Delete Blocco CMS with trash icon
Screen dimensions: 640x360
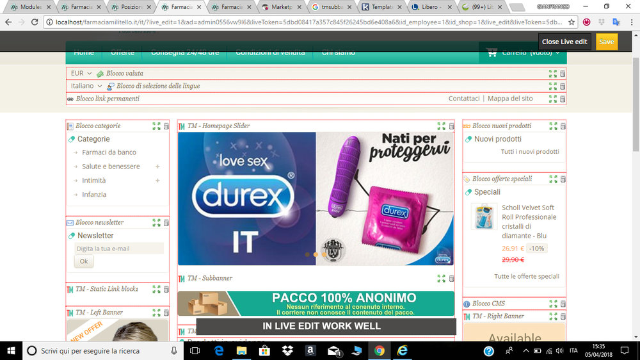(563, 304)
